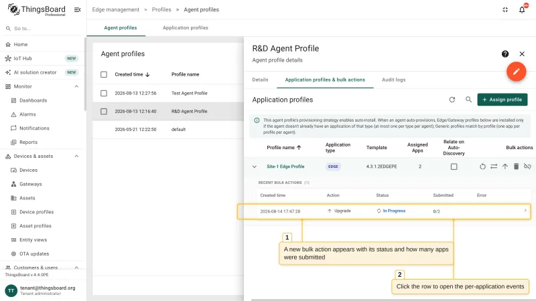The image size is (536, 301).
Task: Upgrade apps for Site-1 Edge Profile
Action: [x=505, y=167]
